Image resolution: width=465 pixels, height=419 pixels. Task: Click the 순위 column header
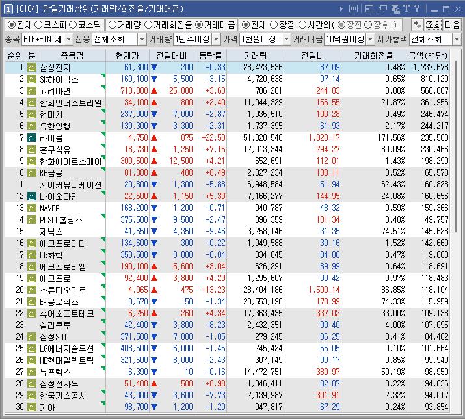point(15,55)
